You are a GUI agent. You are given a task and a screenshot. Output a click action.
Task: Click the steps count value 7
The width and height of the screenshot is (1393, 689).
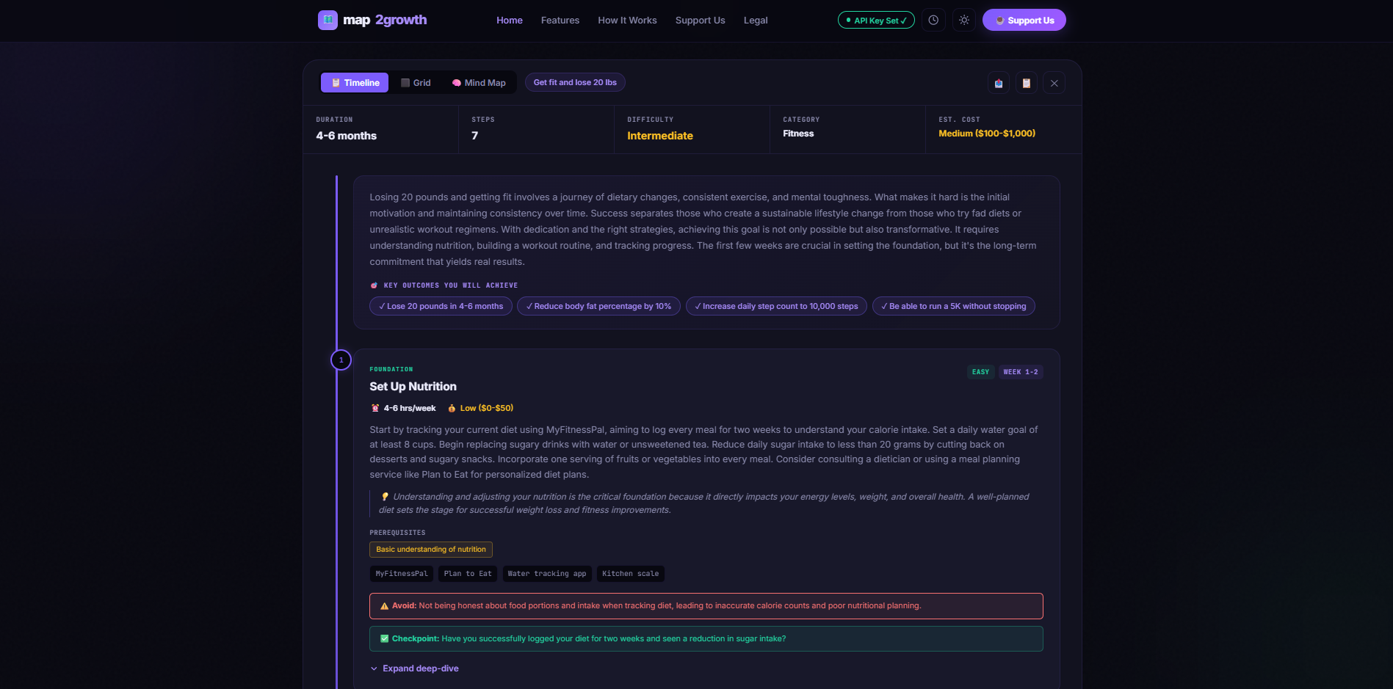(475, 136)
